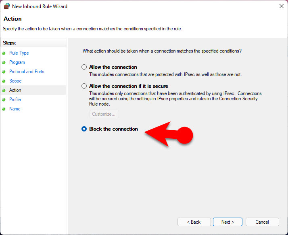Image resolution: width=288 pixels, height=235 pixels.
Task: Open the Rule Type step
Action: coord(19,53)
